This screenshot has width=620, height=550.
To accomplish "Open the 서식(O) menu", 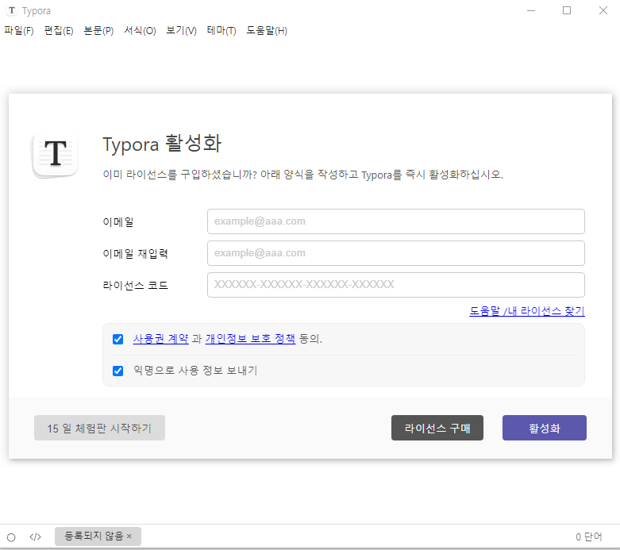I will point(140,30).
